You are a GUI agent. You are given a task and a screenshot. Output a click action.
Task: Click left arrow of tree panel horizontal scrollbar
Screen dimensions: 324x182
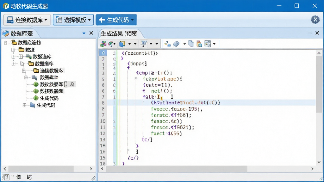coord(5,169)
